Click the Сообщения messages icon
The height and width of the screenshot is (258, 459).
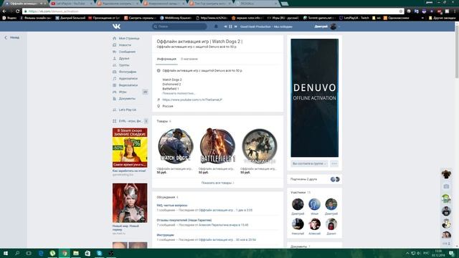coord(115,52)
